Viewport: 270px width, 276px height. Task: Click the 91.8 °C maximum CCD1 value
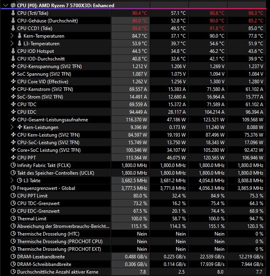tap(217, 28)
